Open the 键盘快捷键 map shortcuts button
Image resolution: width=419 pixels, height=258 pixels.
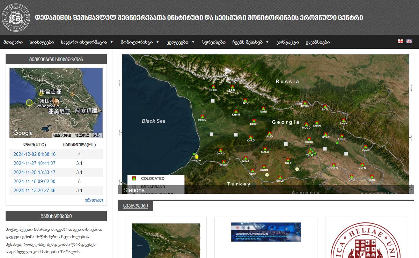(62, 135)
